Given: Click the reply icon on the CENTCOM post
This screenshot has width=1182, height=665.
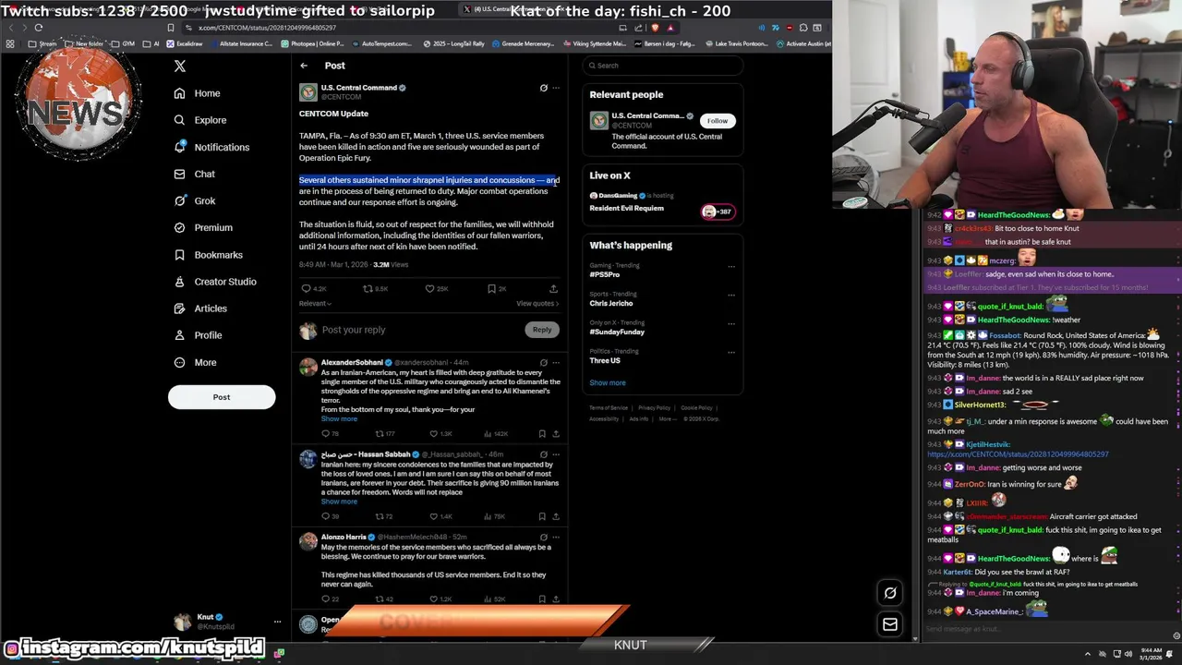Looking at the screenshot, I should click(307, 289).
